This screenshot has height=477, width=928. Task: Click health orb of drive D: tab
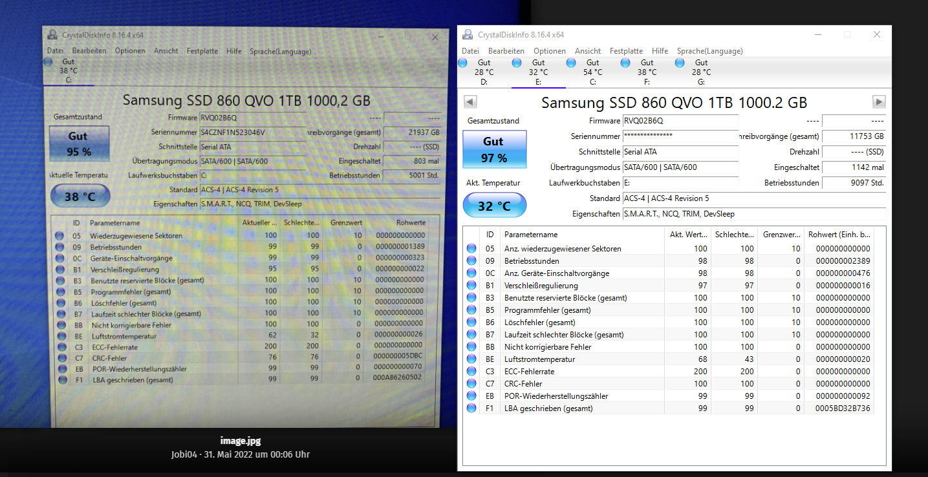pyautogui.click(x=462, y=63)
